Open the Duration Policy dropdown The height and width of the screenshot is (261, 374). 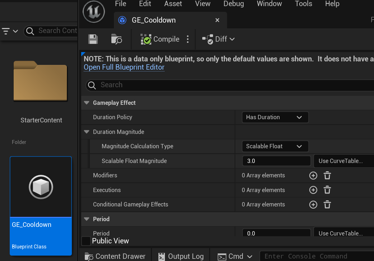point(275,117)
